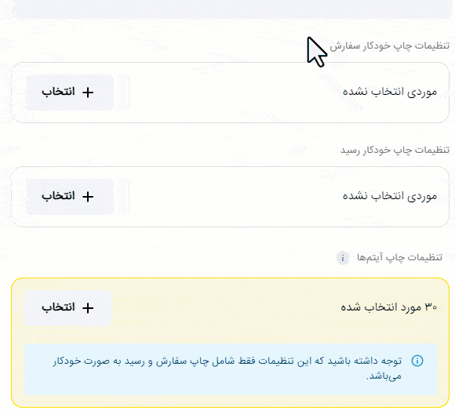The height and width of the screenshot is (414, 455).
Task: Click the plus icon under تنظیمات چاپ خودکار سفارش
Action: tap(88, 93)
